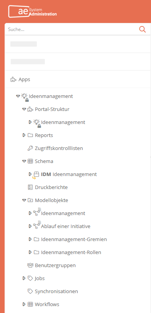The width and height of the screenshot is (151, 313).
Task: Collapse the Schema branch
Action: pos(24,161)
